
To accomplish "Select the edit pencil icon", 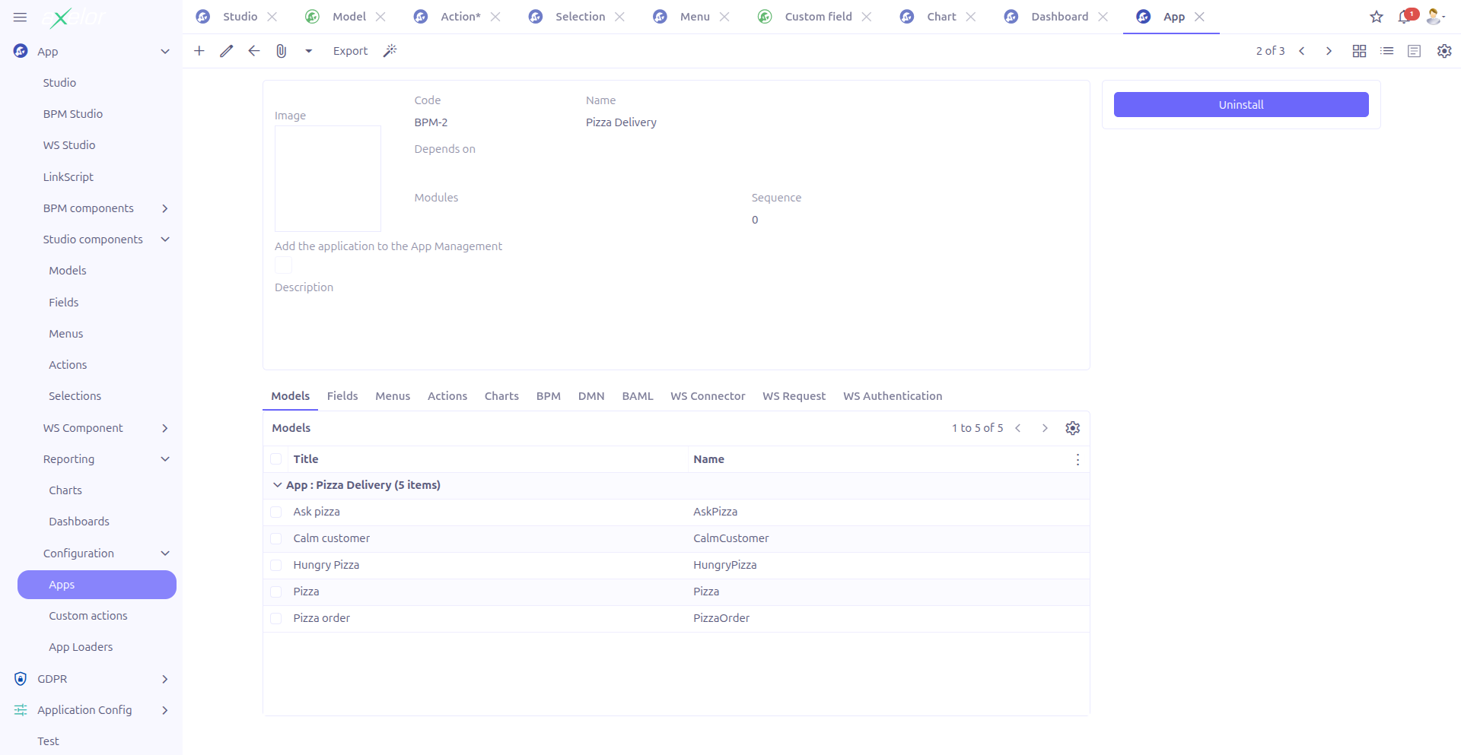I will [x=226, y=51].
